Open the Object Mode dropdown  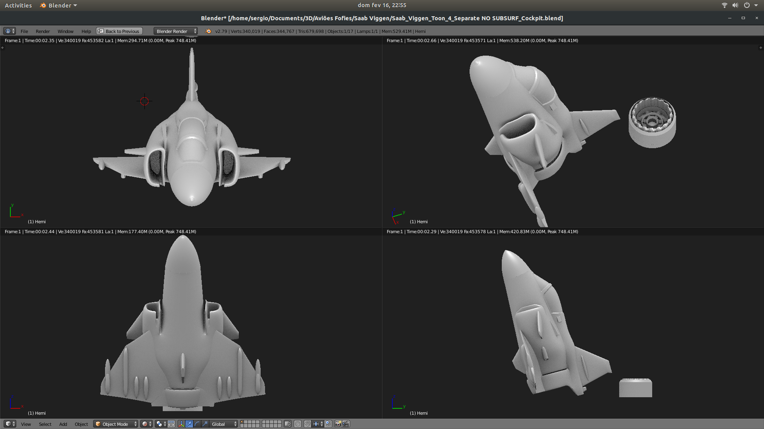click(x=115, y=424)
